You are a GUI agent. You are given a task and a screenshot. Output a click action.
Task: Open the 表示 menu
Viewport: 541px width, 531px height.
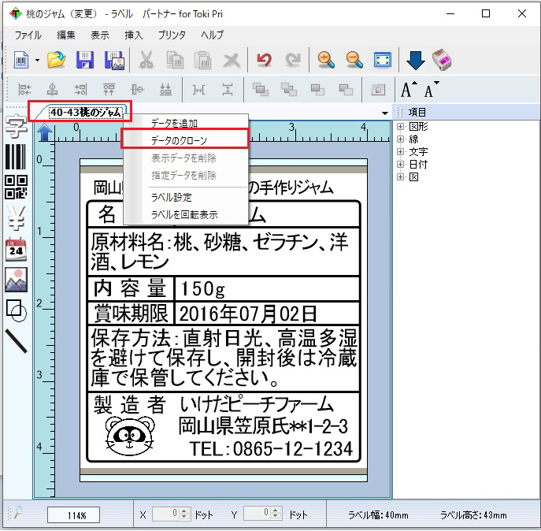coord(100,35)
